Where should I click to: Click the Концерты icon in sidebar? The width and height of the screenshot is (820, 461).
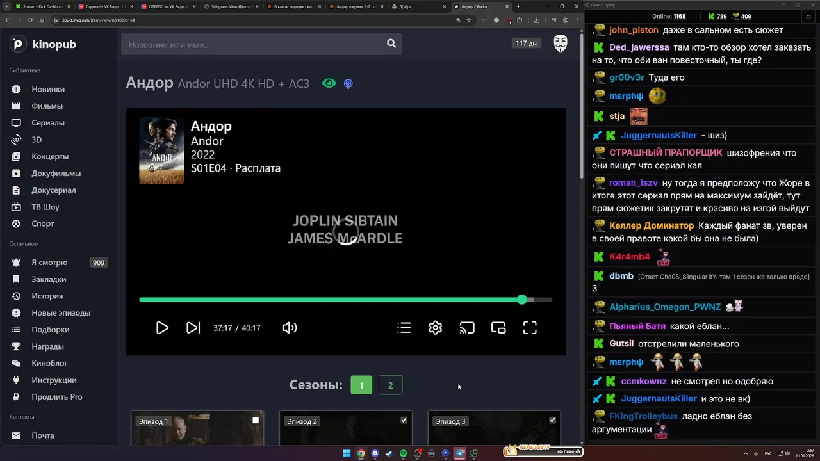coord(17,156)
